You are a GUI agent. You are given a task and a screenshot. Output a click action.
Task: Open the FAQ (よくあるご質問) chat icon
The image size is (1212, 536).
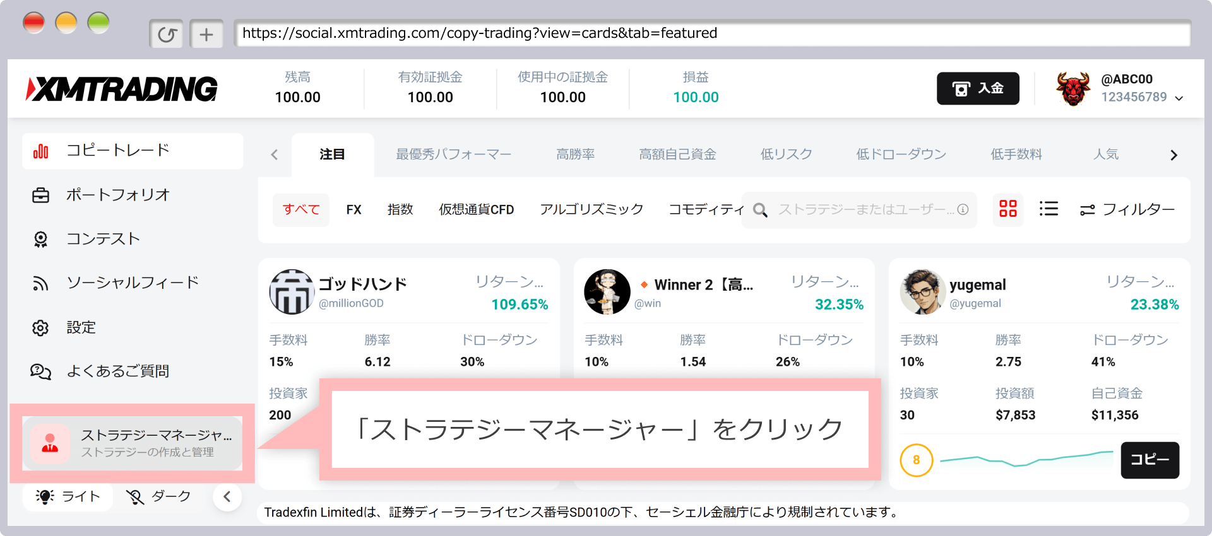point(40,372)
